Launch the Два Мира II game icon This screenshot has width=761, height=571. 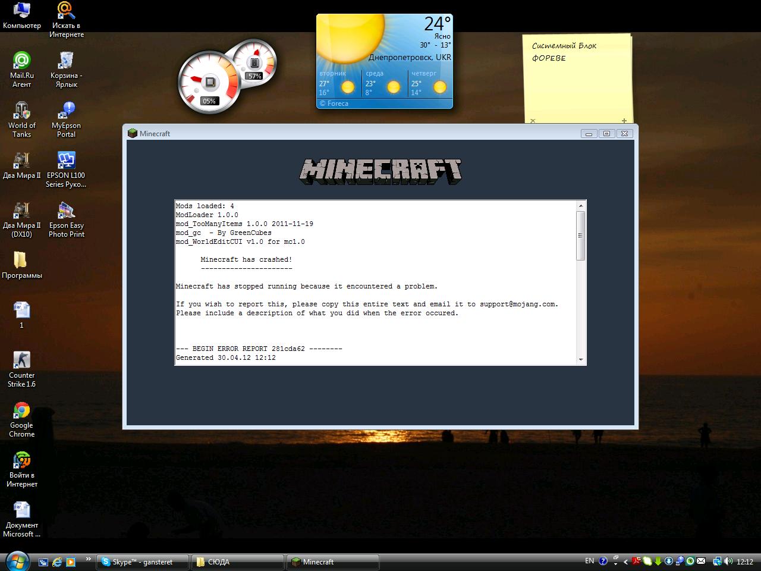22,167
